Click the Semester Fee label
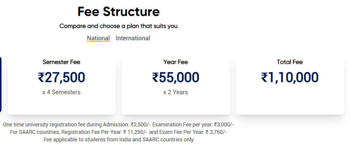 click(x=61, y=62)
